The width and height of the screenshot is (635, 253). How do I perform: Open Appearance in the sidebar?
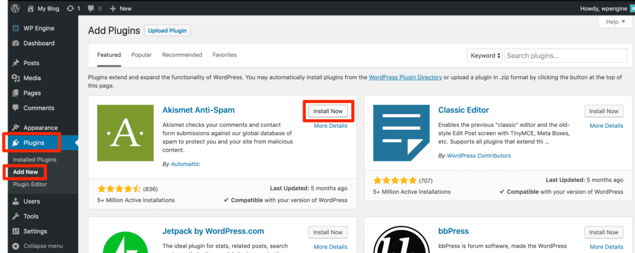coord(40,127)
